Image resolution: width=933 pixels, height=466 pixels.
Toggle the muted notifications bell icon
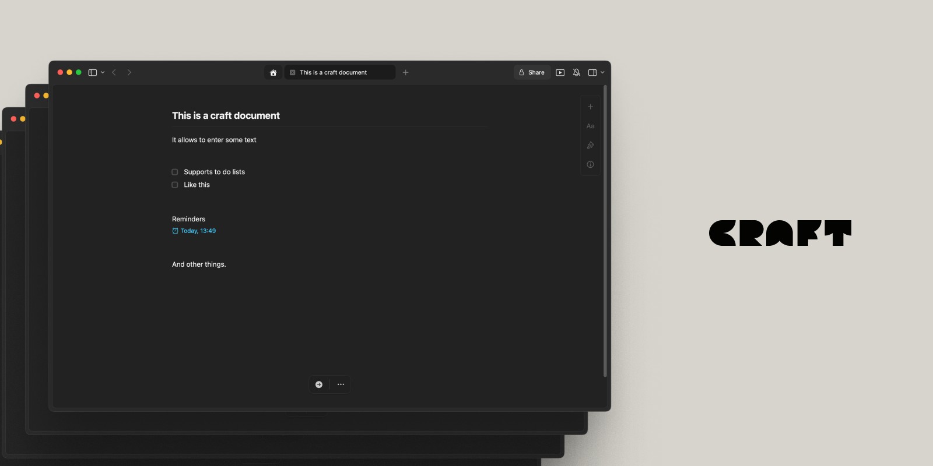[576, 72]
